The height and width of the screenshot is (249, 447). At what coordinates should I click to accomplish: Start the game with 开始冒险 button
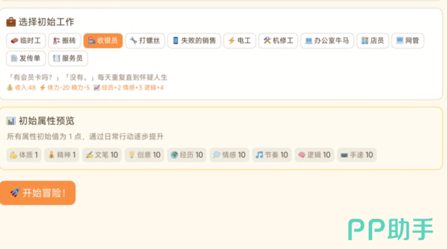[38, 193]
